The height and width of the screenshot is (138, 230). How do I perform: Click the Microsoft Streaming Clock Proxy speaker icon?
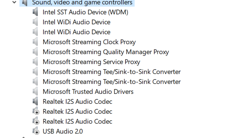[x=35, y=42]
